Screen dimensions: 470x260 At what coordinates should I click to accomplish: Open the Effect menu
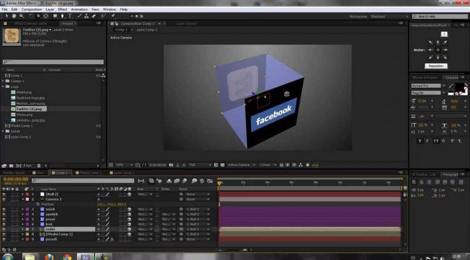(62, 9)
